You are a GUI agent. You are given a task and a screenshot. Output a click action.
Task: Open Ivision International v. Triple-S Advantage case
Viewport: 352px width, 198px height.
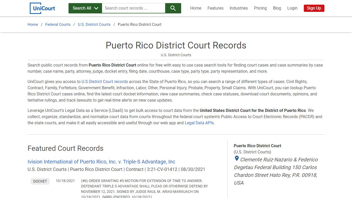point(101,162)
